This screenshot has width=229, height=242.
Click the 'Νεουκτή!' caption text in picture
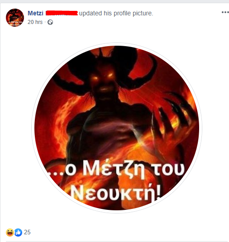116,193
